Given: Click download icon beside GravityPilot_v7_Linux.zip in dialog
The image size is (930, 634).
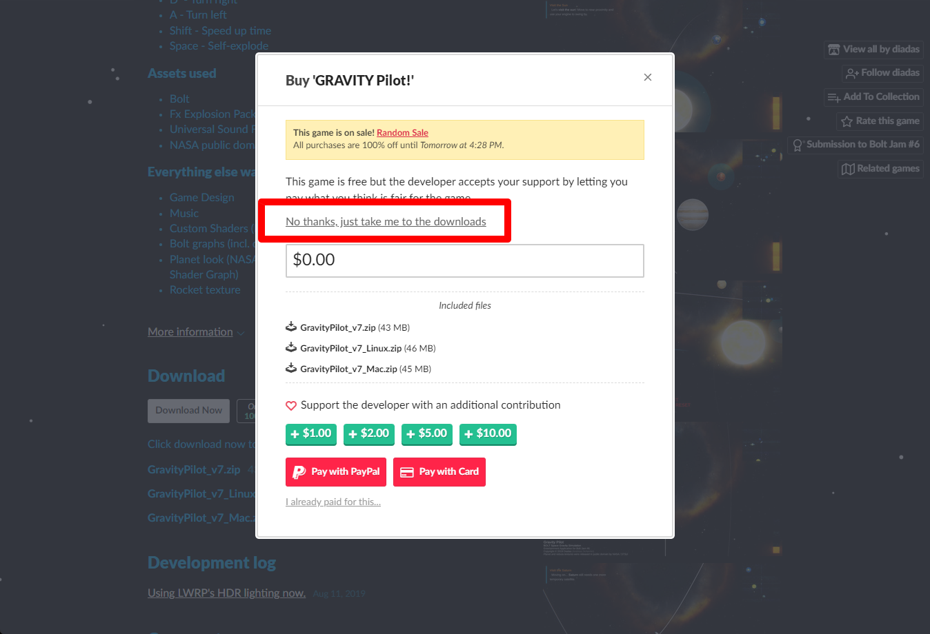Looking at the screenshot, I should 291,347.
